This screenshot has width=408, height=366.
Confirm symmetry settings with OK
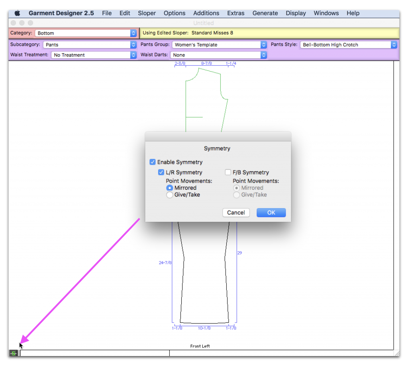coord(271,212)
